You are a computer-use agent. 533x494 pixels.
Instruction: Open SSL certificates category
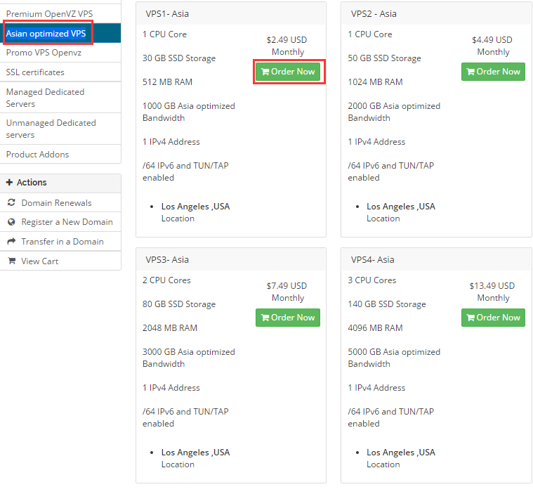(x=35, y=72)
